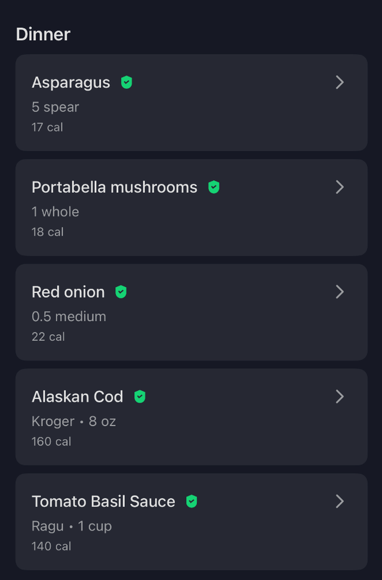Tap the Ragu 1 cup serving text

click(x=72, y=526)
